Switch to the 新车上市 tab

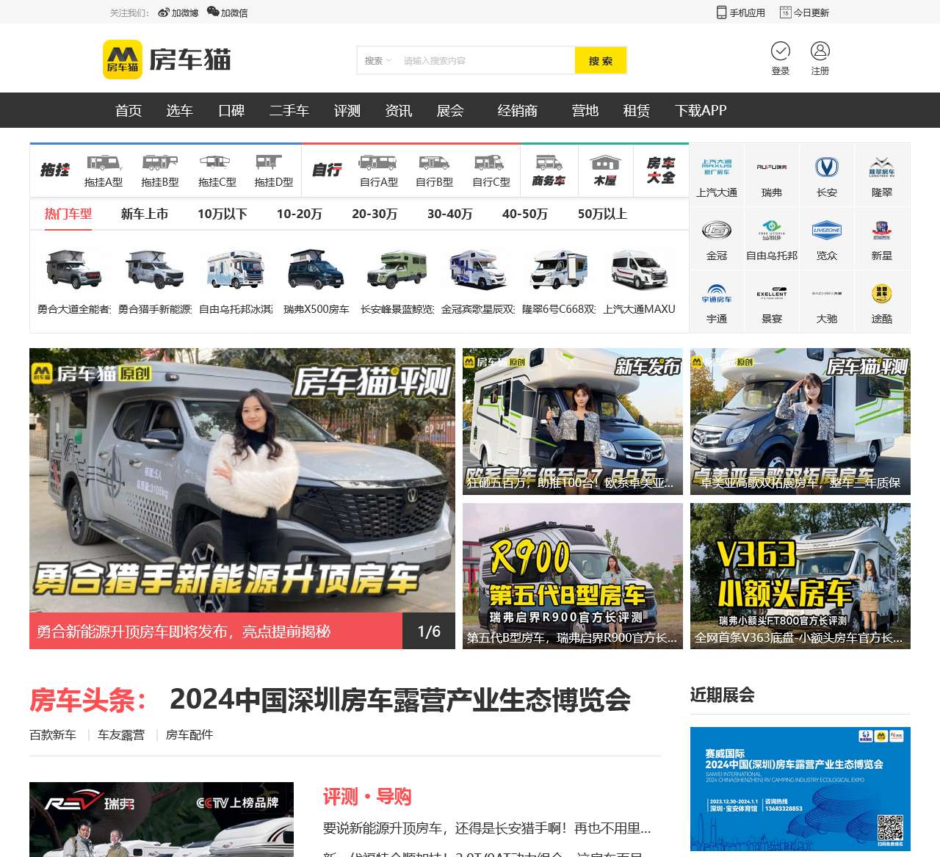click(145, 214)
